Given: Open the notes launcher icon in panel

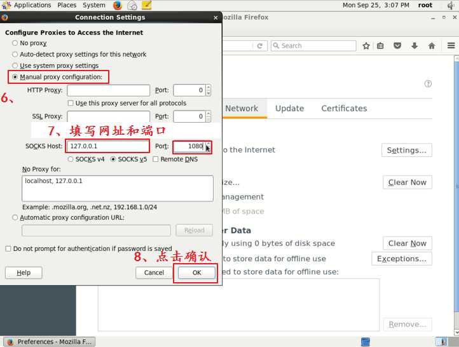Looking at the screenshot, I should 146,5.
